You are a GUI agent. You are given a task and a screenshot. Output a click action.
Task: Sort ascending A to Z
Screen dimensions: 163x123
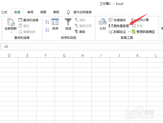[x=47, y=22]
